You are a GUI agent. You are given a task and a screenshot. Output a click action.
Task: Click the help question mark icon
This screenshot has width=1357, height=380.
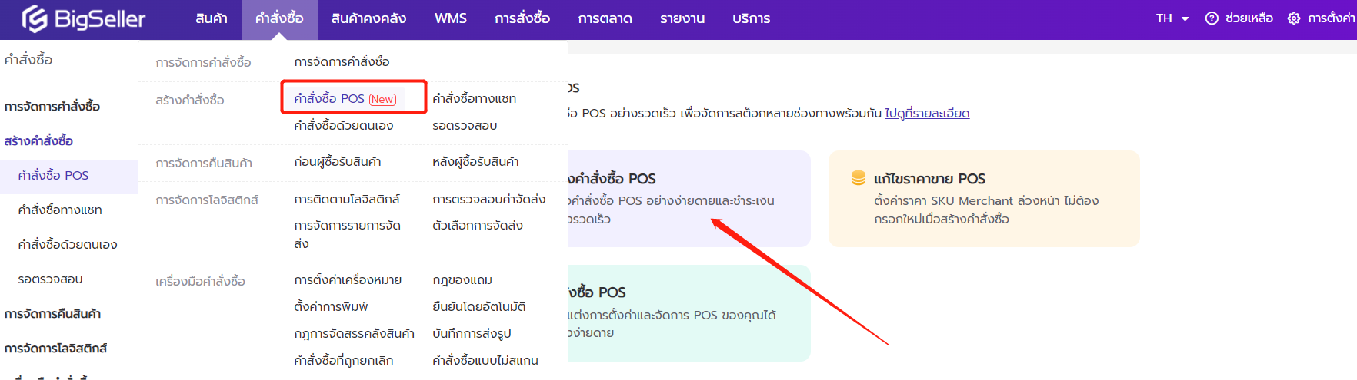click(x=1212, y=18)
